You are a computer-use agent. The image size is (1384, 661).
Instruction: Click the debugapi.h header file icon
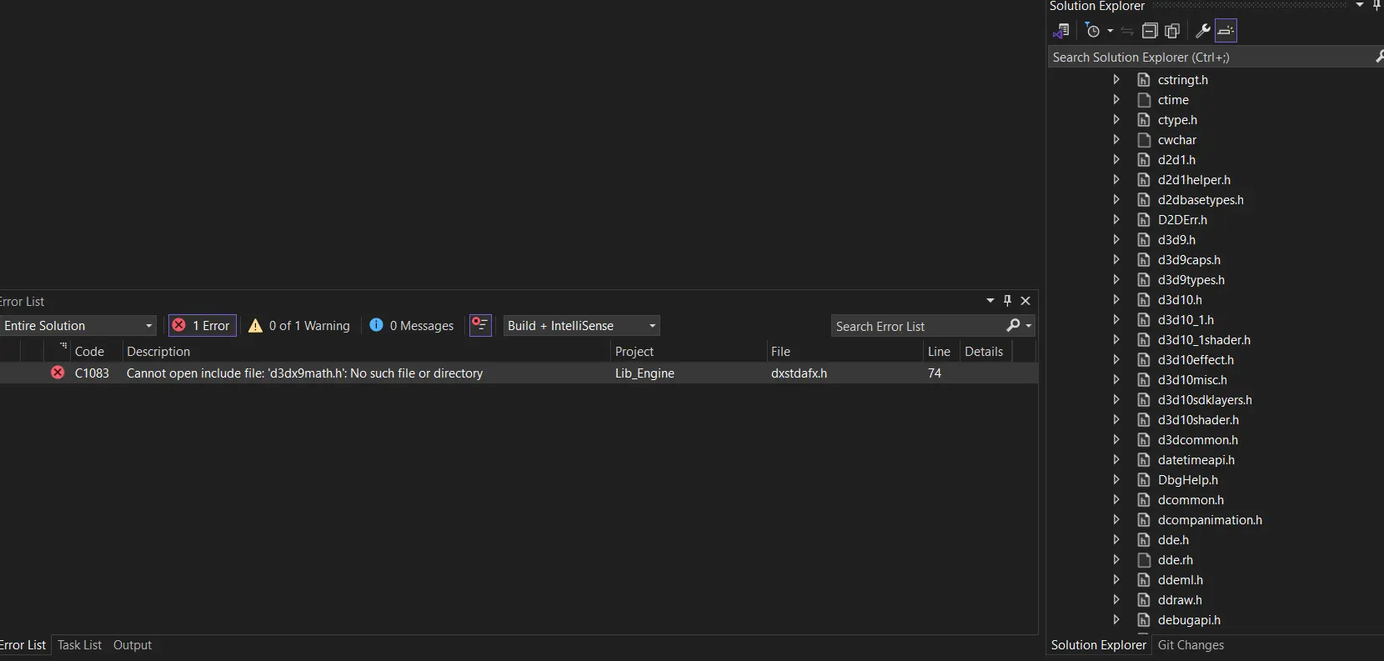point(1144,620)
